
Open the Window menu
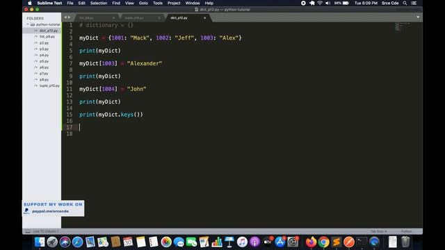[193, 3]
